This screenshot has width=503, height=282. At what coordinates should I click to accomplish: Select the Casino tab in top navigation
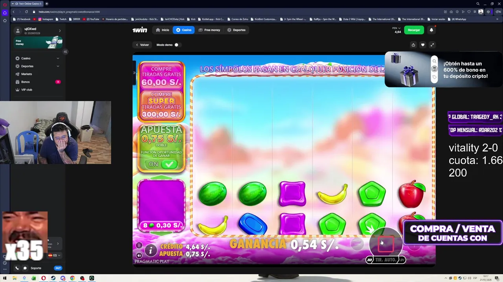[x=184, y=30]
